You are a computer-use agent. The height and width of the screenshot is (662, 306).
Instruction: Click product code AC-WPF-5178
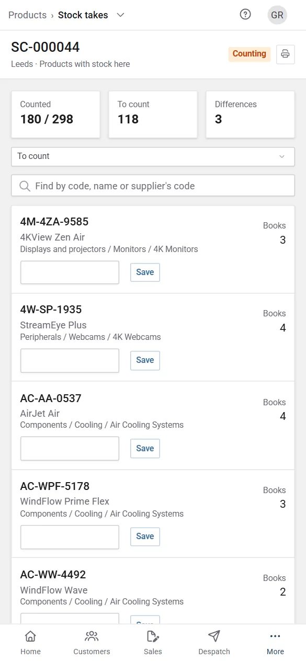pos(55,486)
